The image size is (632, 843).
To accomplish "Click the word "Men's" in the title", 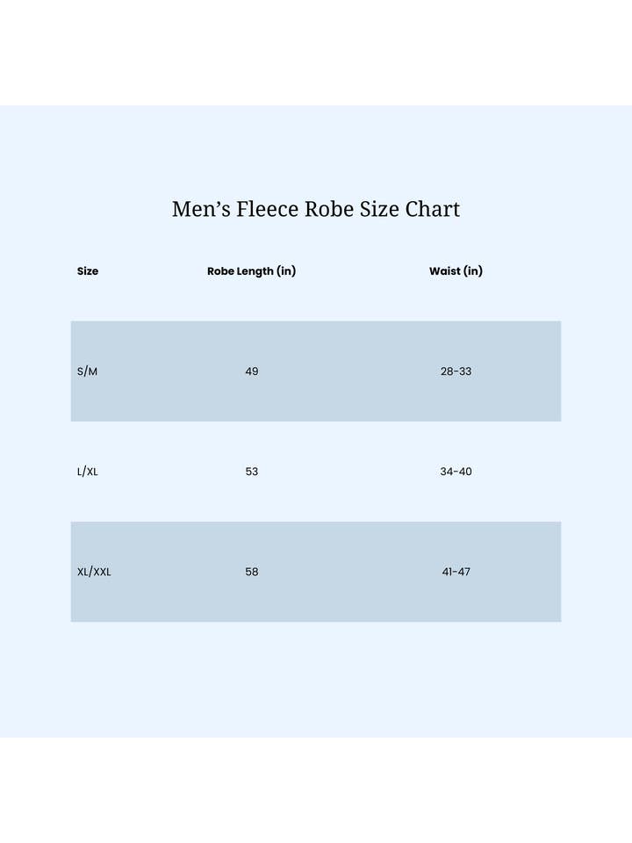I will point(203,209).
